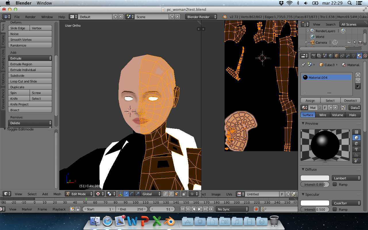Switch to the Shading / UVs tab
Image resolution: width=368 pixels, height=230 pixels.
coord(3,59)
